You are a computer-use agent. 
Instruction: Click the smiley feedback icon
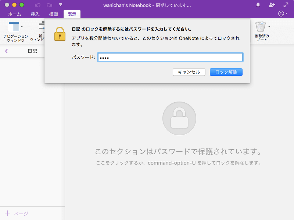click(x=281, y=14)
